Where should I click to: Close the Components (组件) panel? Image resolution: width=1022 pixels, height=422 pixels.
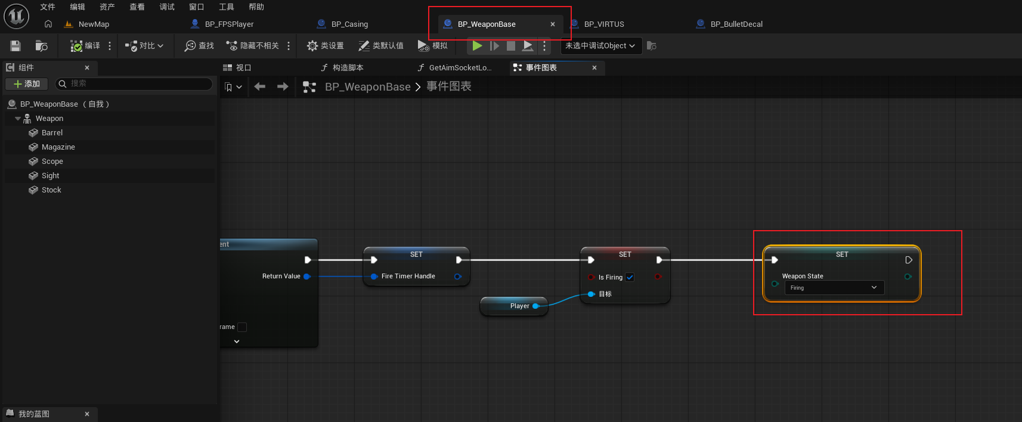pyautogui.click(x=87, y=68)
